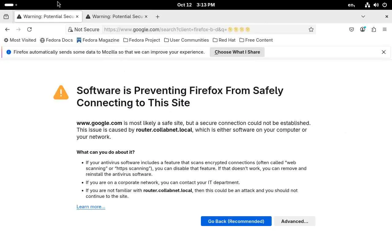This screenshot has height=245, width=392.
Task: Expand the Advanced... options
Action: pos(294,221)
